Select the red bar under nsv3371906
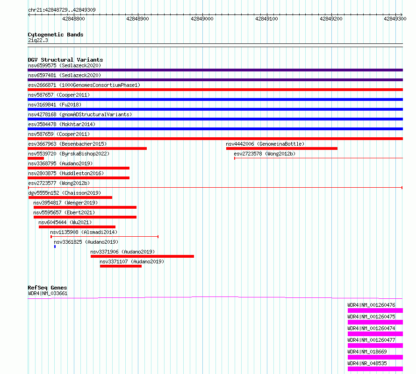This screenshot has height=374, width=416. (x=142, y=256)
